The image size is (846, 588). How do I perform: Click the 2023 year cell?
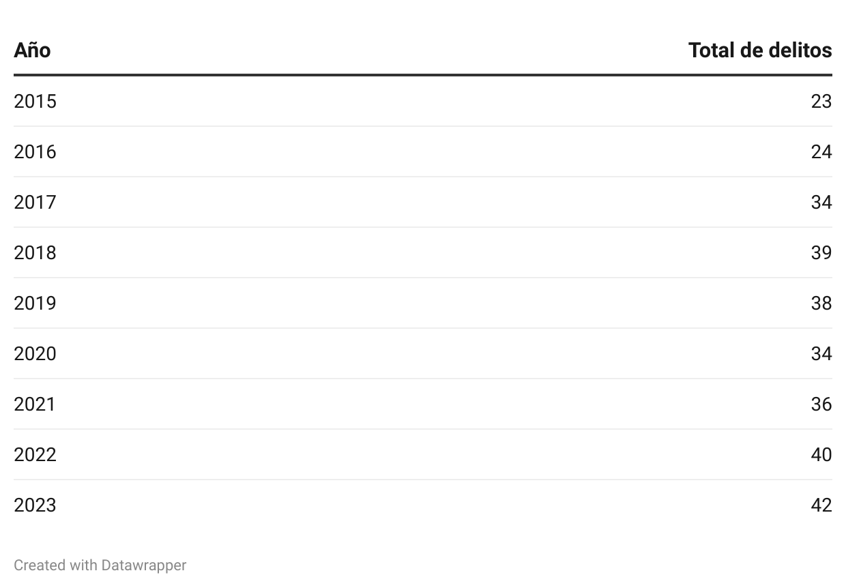[35, 505]
